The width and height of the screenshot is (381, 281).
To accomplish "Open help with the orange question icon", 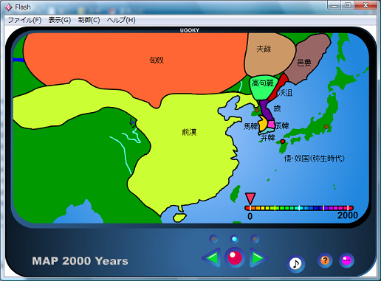I will pyautogui.click(x=325, y=260).
